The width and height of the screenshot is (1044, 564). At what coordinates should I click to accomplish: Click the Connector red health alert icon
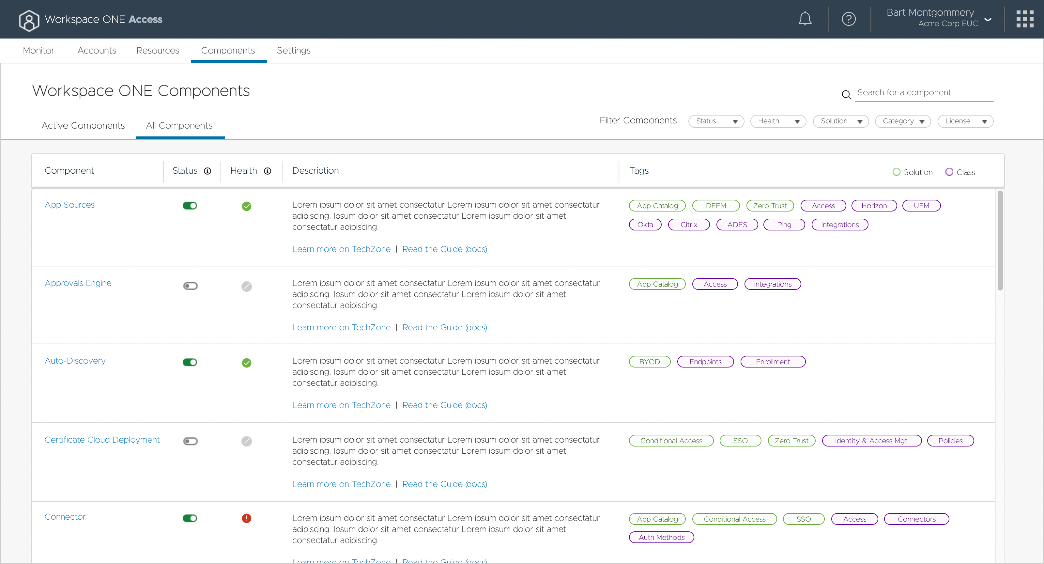[x=246, y=518]
